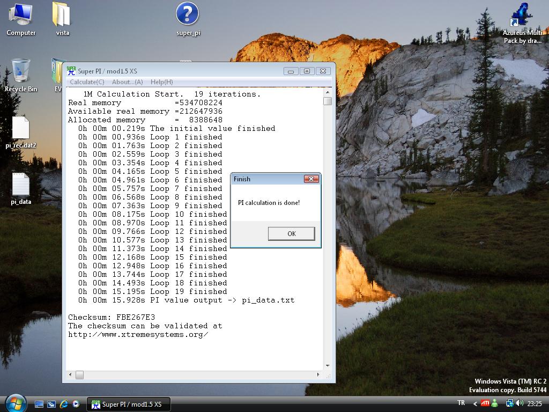Click the horizontal scrollbar thumb in Super PI
Viewport: 549px width, 412px height.
[79, 375]
